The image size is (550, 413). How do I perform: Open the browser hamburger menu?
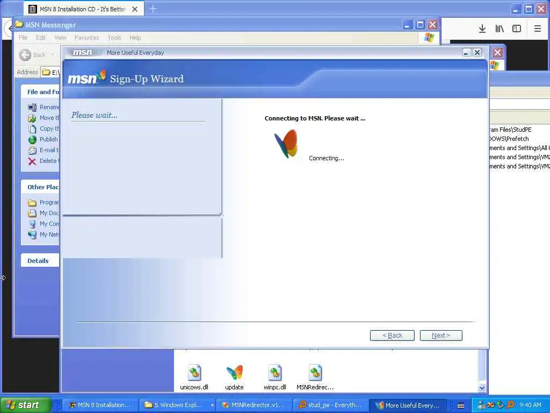point(537,29)
